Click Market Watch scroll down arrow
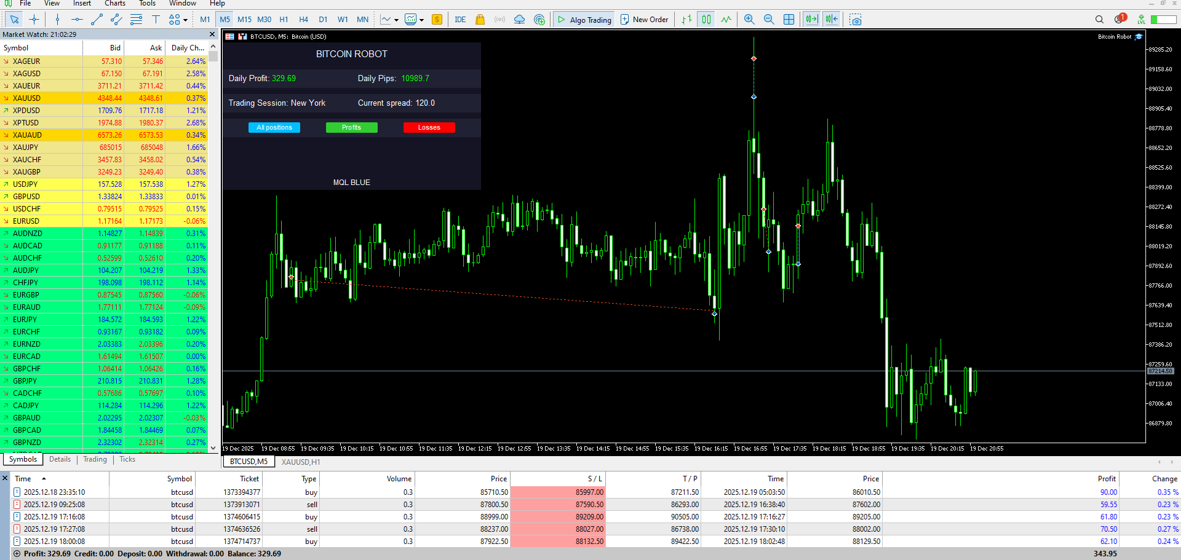 [213, 448]
